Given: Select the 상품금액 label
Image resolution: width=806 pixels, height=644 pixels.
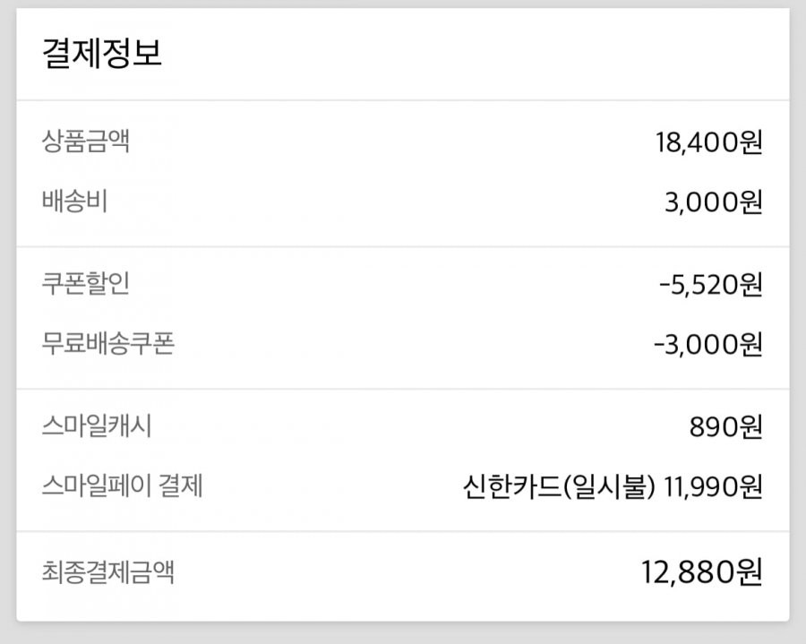Looking at the screenshot, I should [x=85, y=142].
